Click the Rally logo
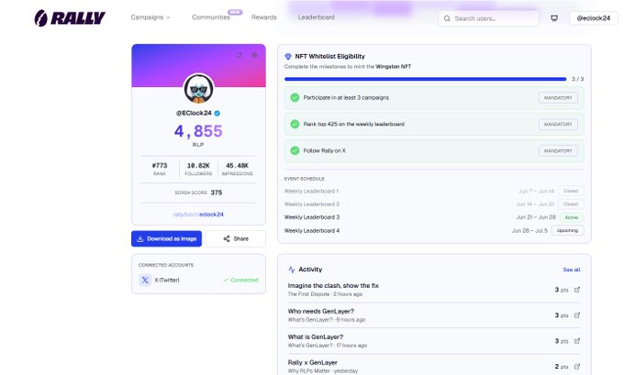Viewport: 624px width, 375px height. 70,18
